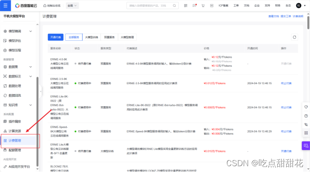Click the blue 开通付费 button above the table
Viewport: 310px width, 172px height.
[x=56, y=37]
